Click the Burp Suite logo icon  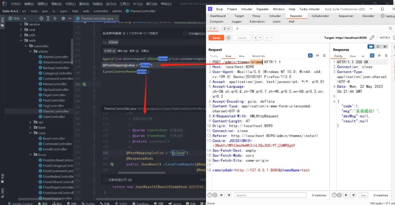(x=210, y=9)
